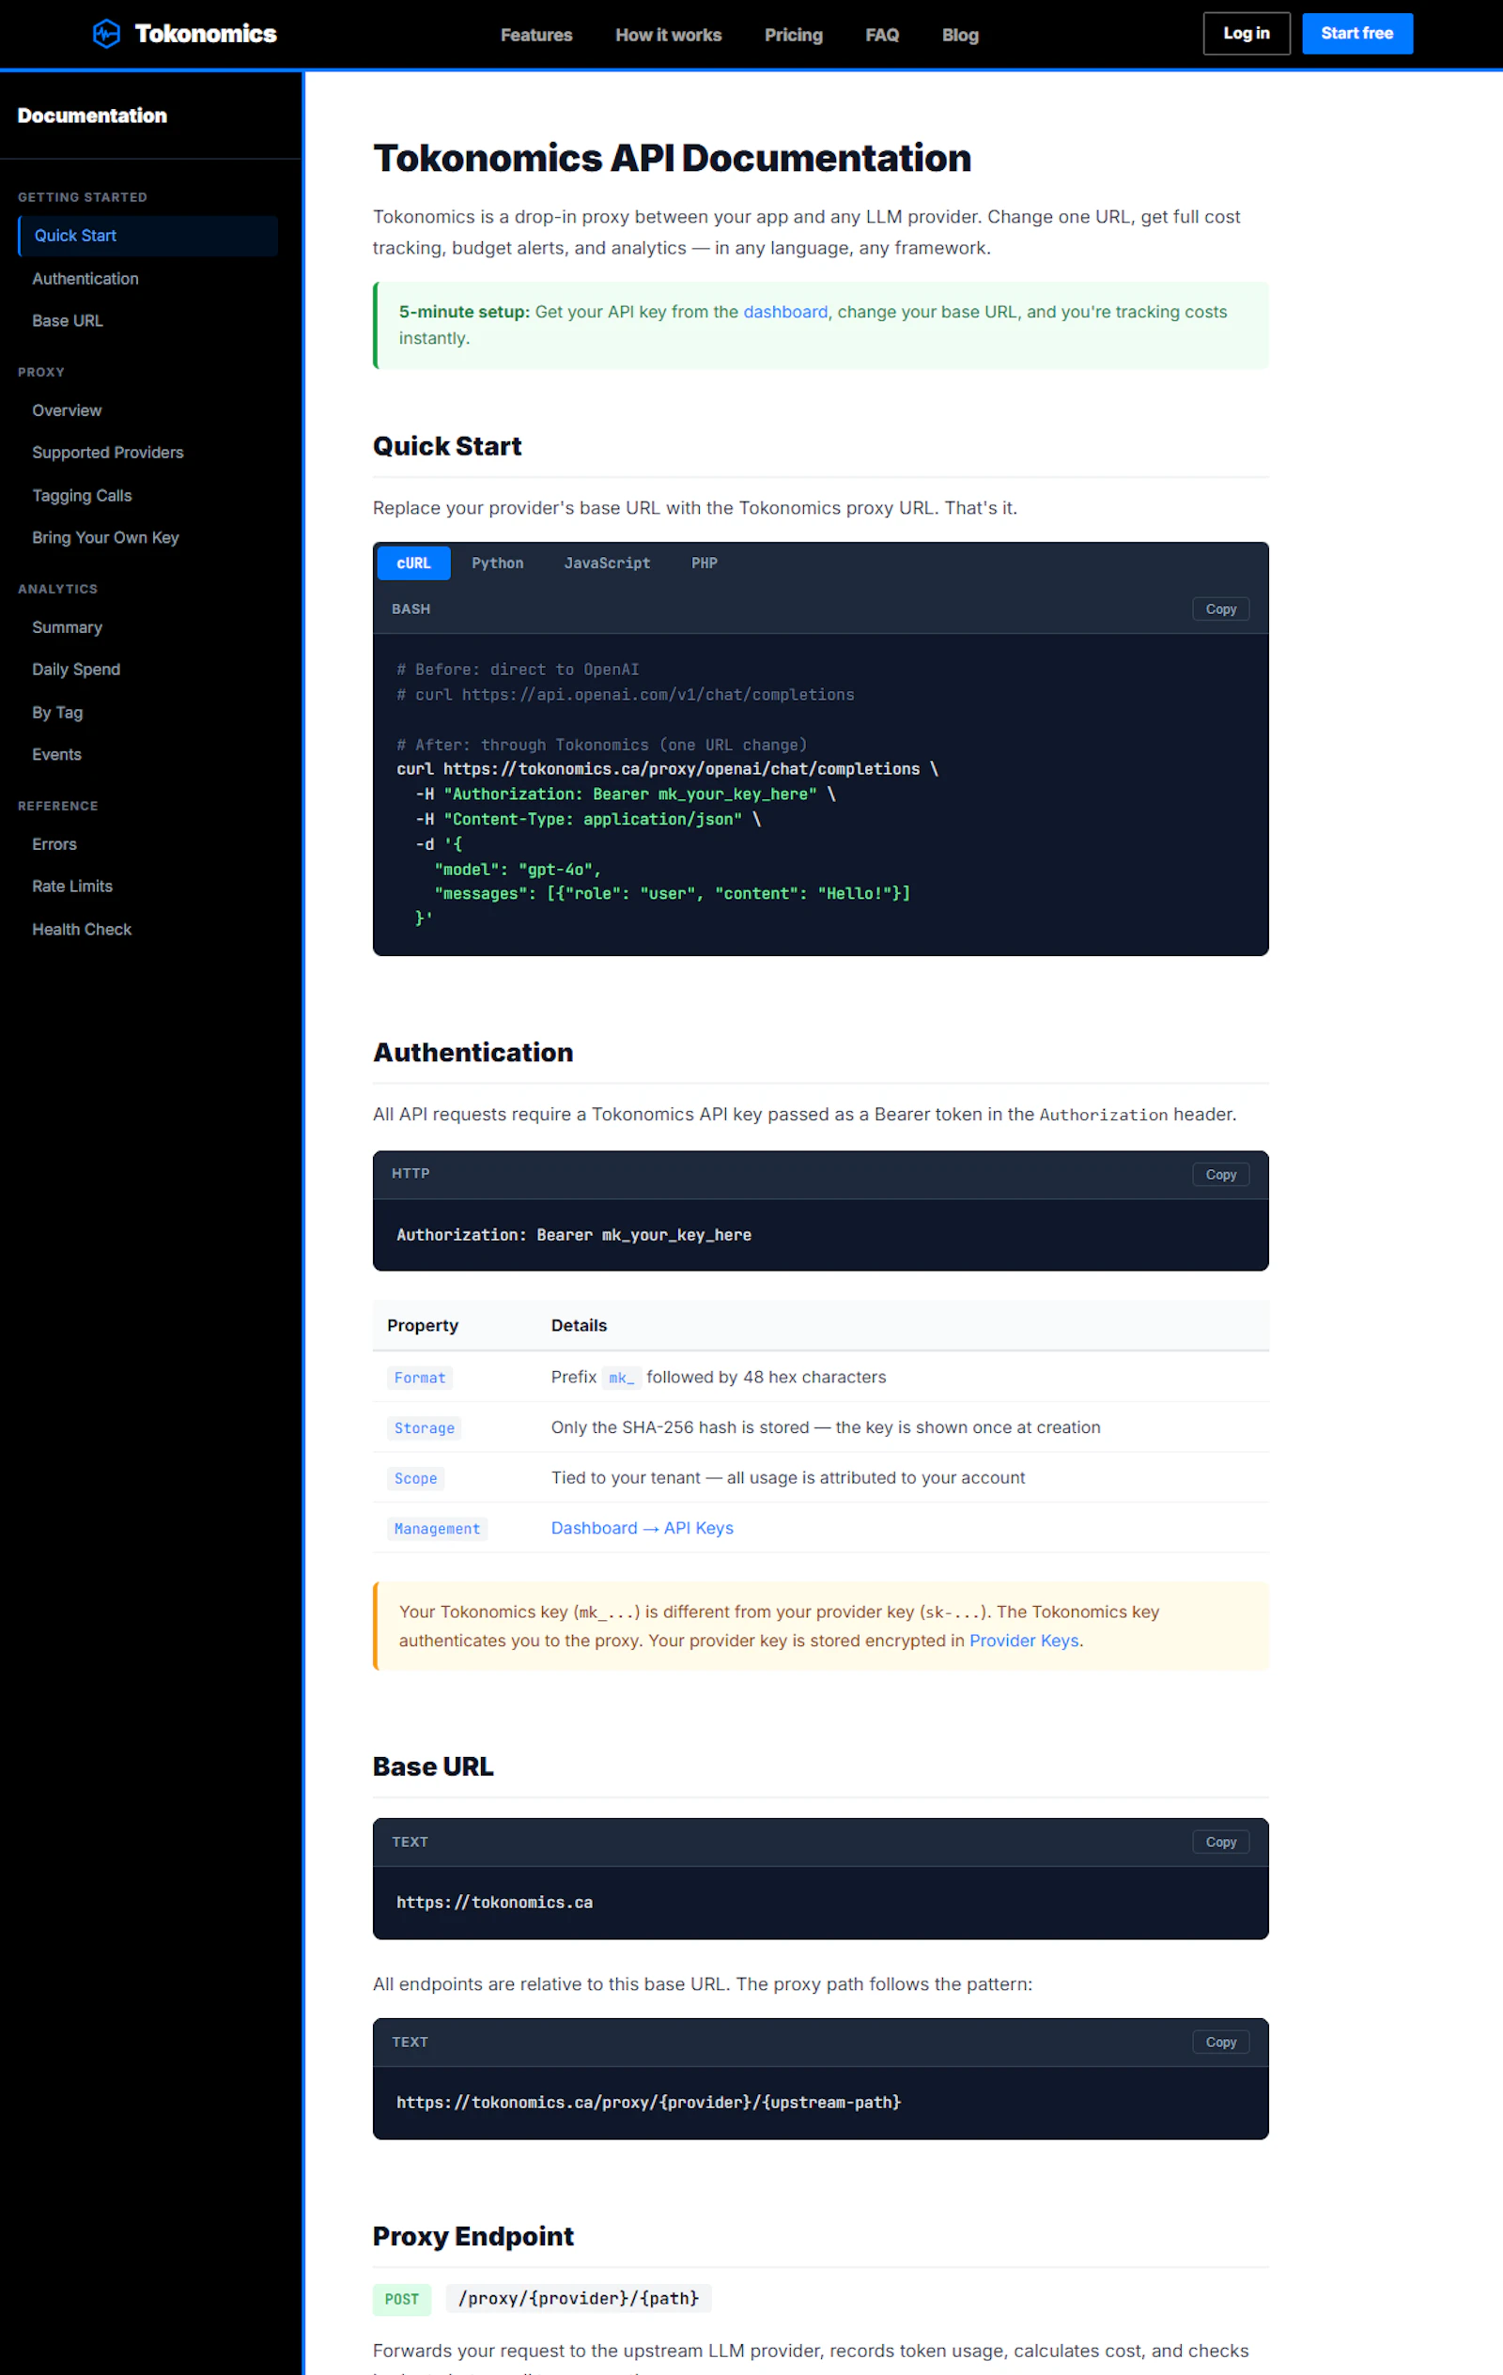This screenshot has width=1503, height=2375.
Task: Copy the HTTP Authorization header snippet
Action: 1219,1175
